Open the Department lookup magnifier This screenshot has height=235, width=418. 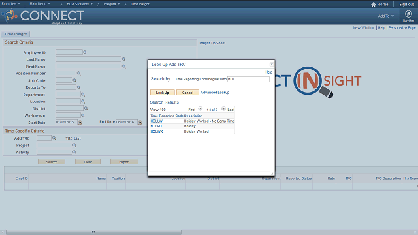pyautogui.click(x=83, y=95)
